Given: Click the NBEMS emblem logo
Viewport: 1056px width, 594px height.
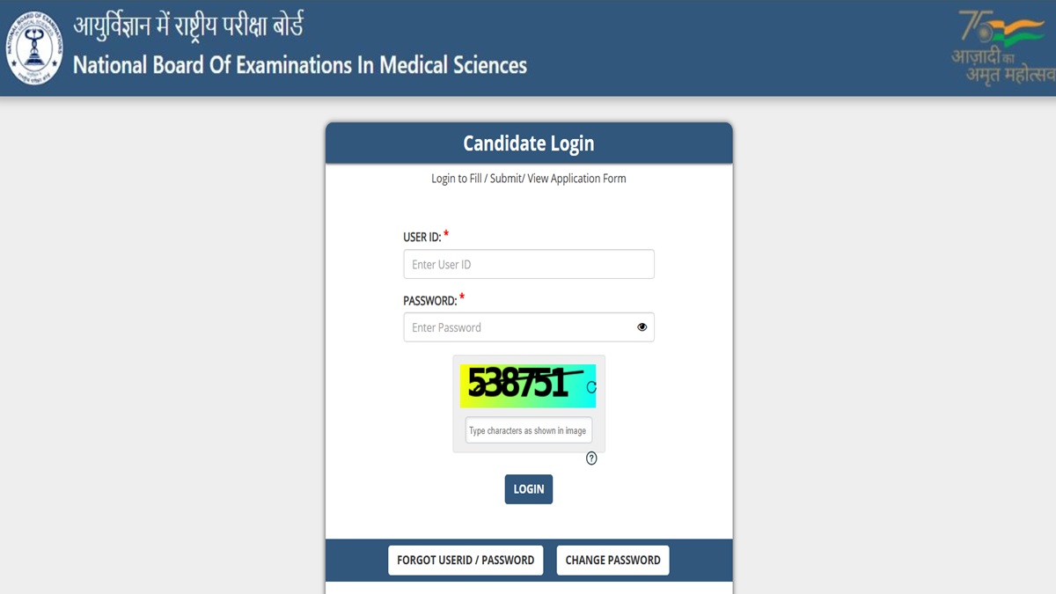Looking at the screenshot, I should pyautogui.click(x=34, y=48).
